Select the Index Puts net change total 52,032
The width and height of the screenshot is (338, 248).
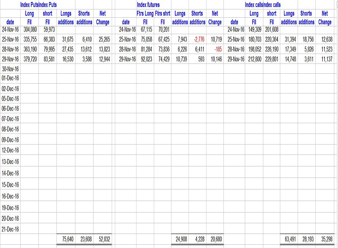(x=102, y=238)
